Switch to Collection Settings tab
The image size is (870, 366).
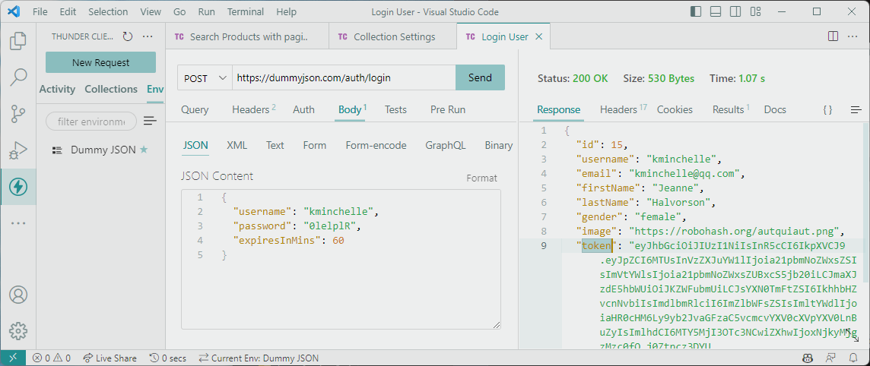pos(393,37)
